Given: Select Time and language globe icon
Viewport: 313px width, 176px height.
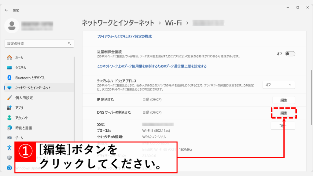Looking at the screenshot, I should [9, 128].
